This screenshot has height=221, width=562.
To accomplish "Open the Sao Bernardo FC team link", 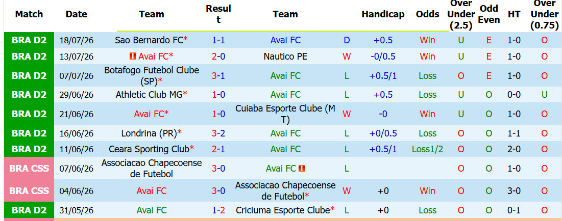I will tap(149, 40).
